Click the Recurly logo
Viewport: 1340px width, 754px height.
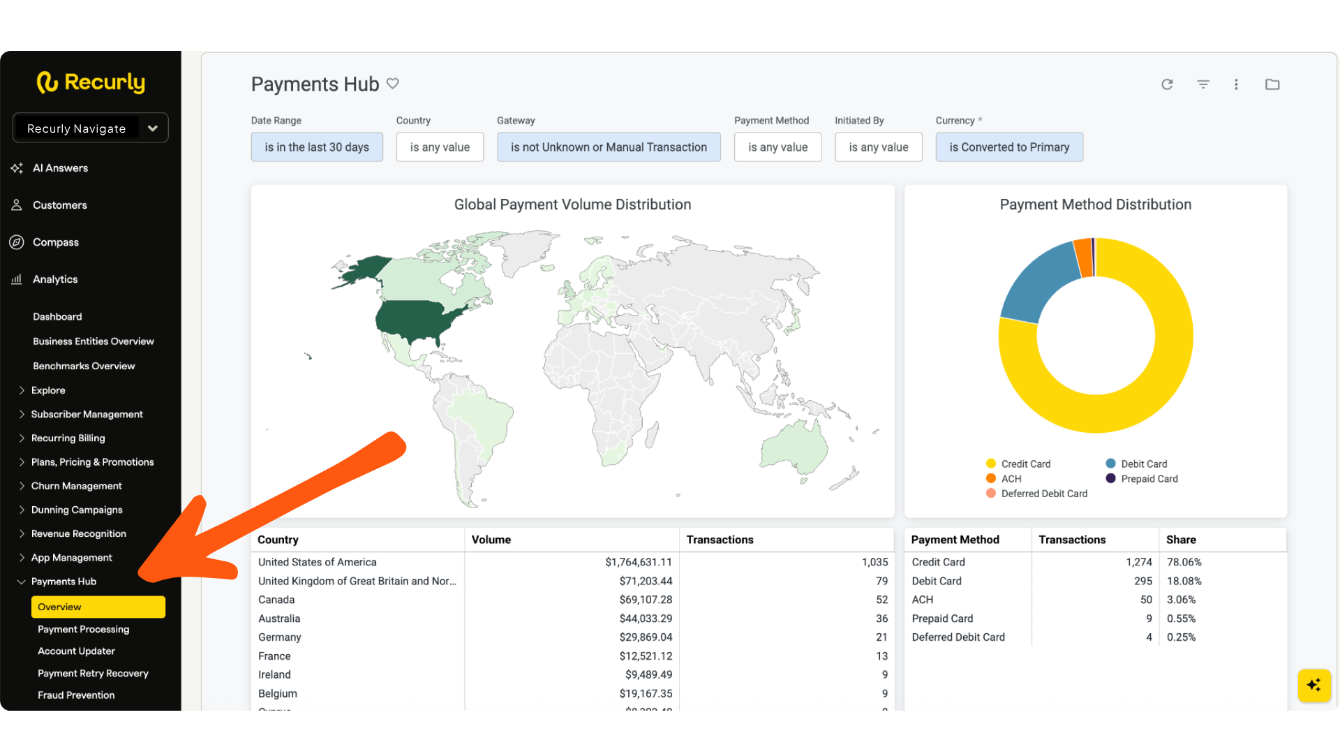tap(91, 82)
